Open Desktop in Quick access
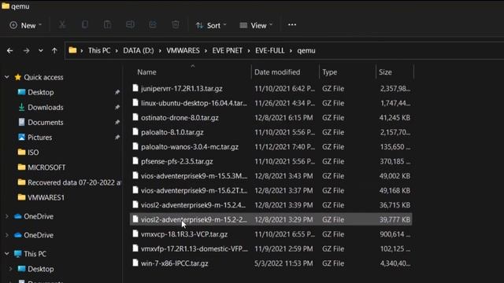 tap(40, 93)
